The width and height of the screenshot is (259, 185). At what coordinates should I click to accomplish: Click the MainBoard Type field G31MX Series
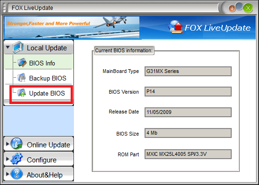click(x=188, y=72)
